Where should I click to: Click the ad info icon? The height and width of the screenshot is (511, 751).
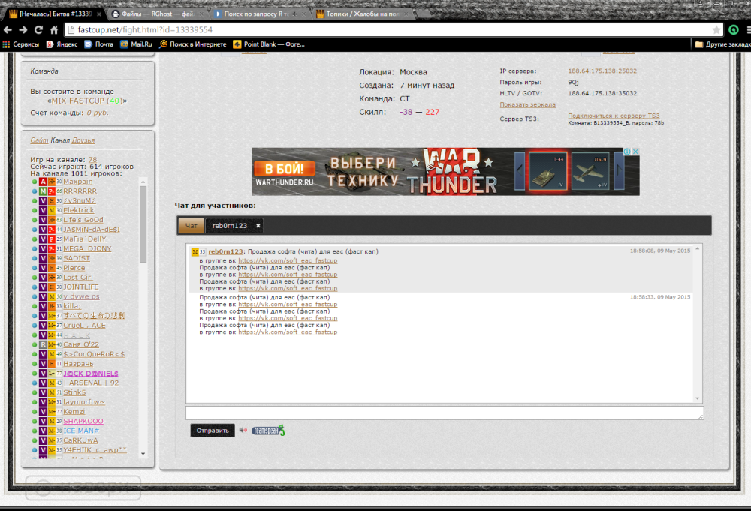pyautogui.click(x=627, y=151)
